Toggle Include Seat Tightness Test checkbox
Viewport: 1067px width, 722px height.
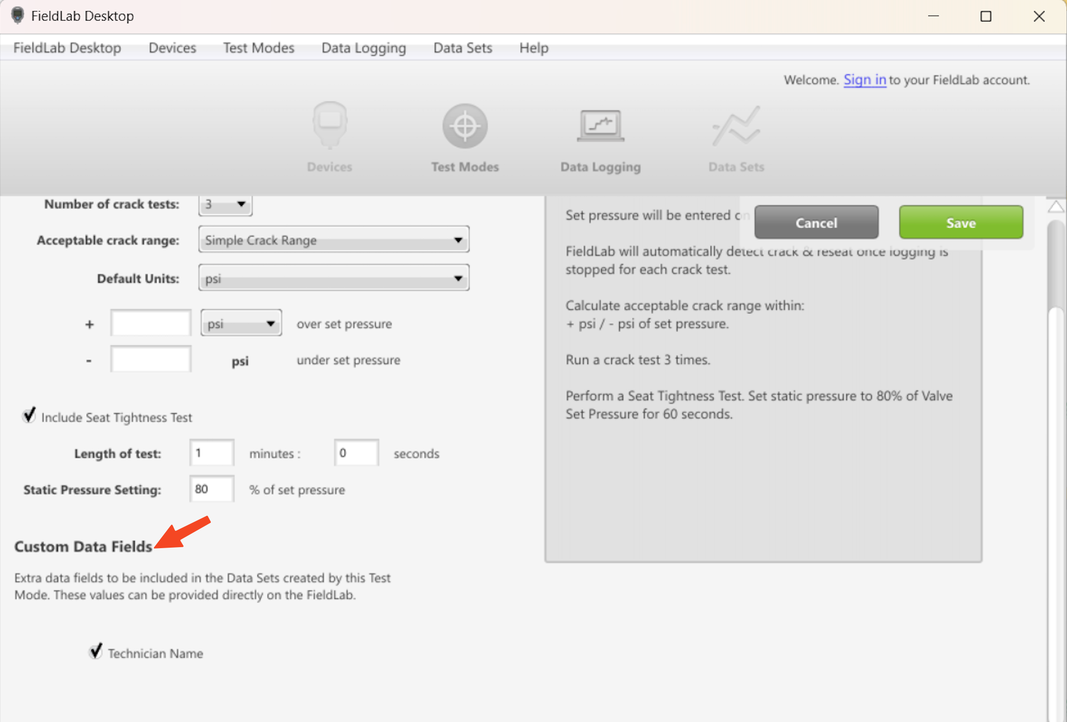29,415
